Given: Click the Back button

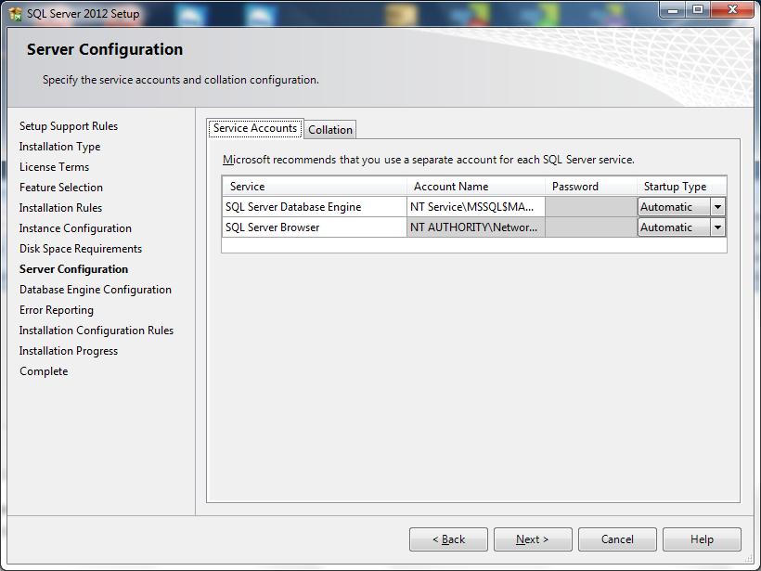Looking at the screenshot, I should [x=448, y=539].
